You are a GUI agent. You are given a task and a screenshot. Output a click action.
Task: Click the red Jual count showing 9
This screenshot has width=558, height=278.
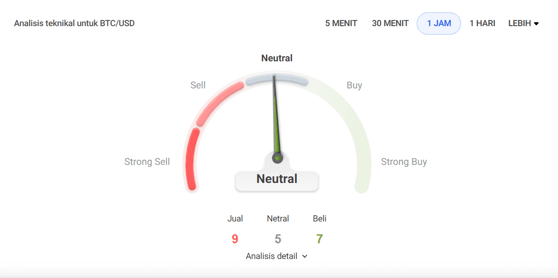(x=235, y=239)
